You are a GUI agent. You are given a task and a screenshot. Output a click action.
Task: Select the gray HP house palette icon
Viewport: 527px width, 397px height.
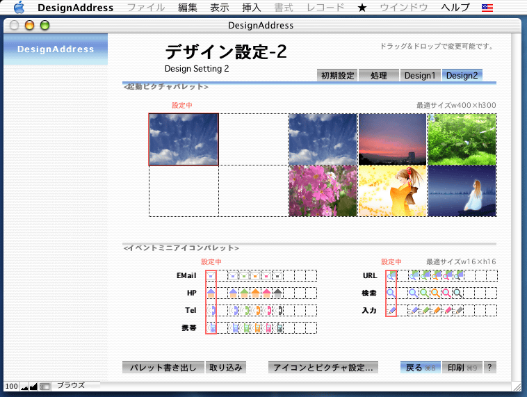tap(277, 293)
